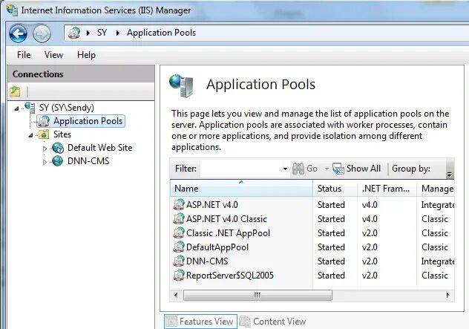Click the binoculars Go icon
Image resolution: width=469 pixels, height=329 pixels.
click(298, 169)
